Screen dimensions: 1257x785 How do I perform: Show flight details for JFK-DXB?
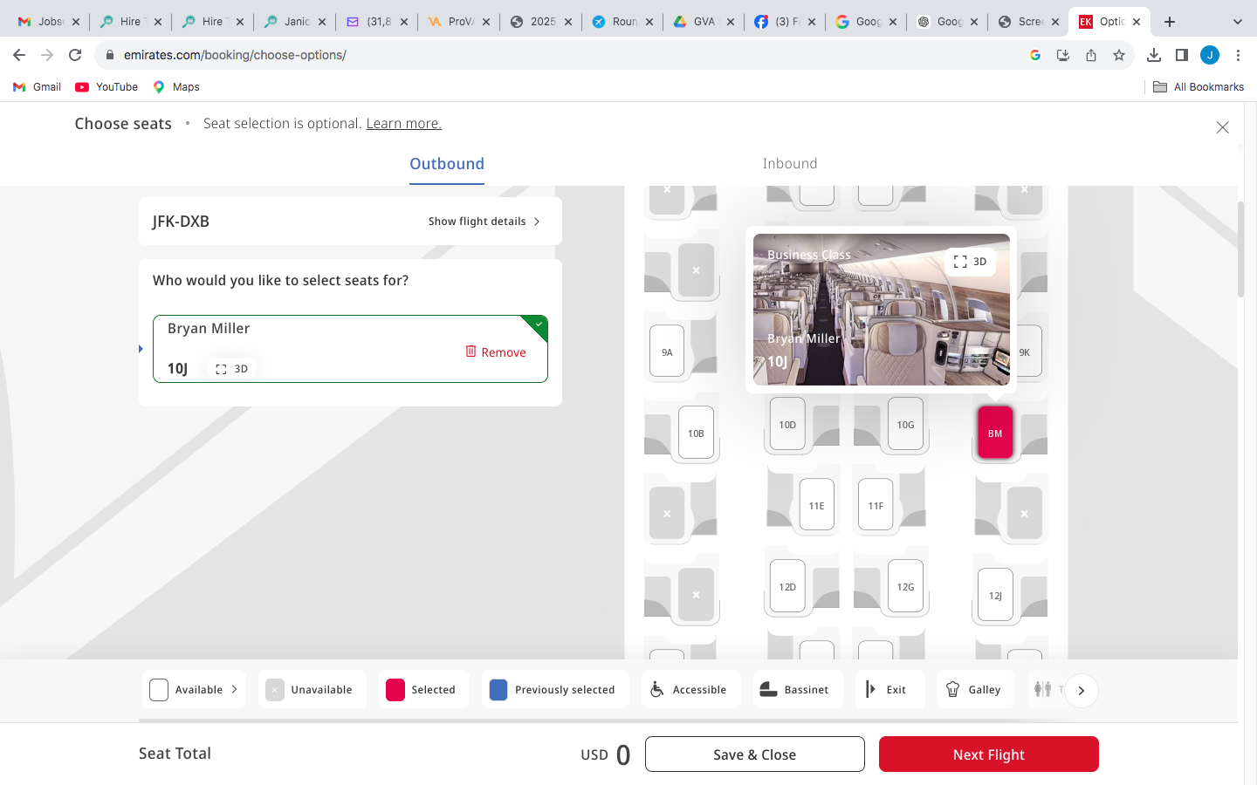click(484, 222)
